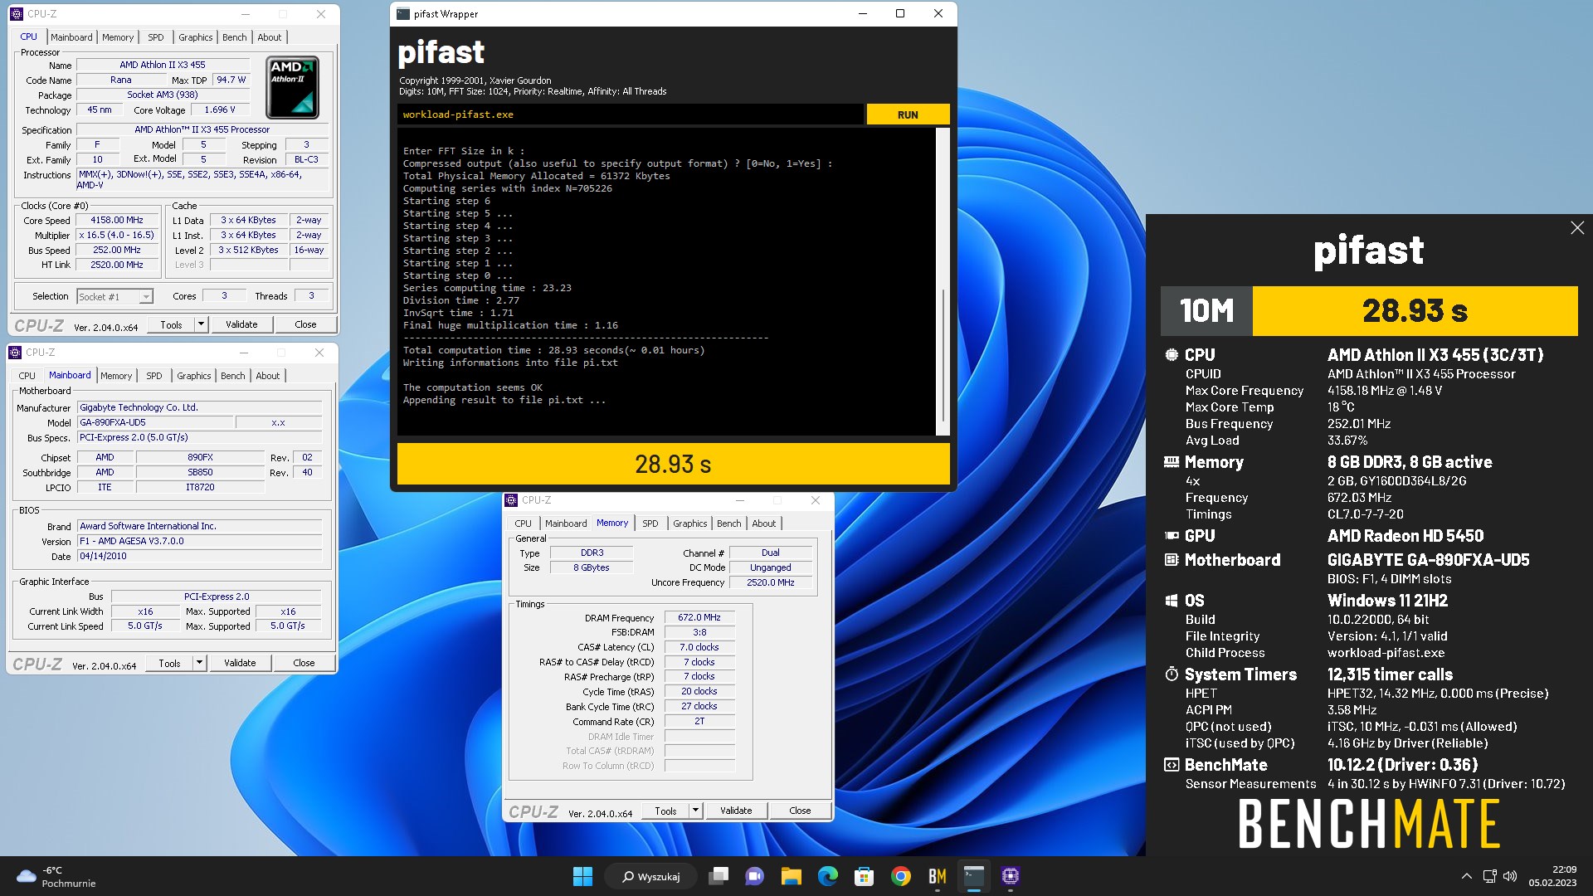This screenshot has height=896, width=1593.
Task: Click DRAM Frequency value 672.0 MHz
Action: pos(699,617)
